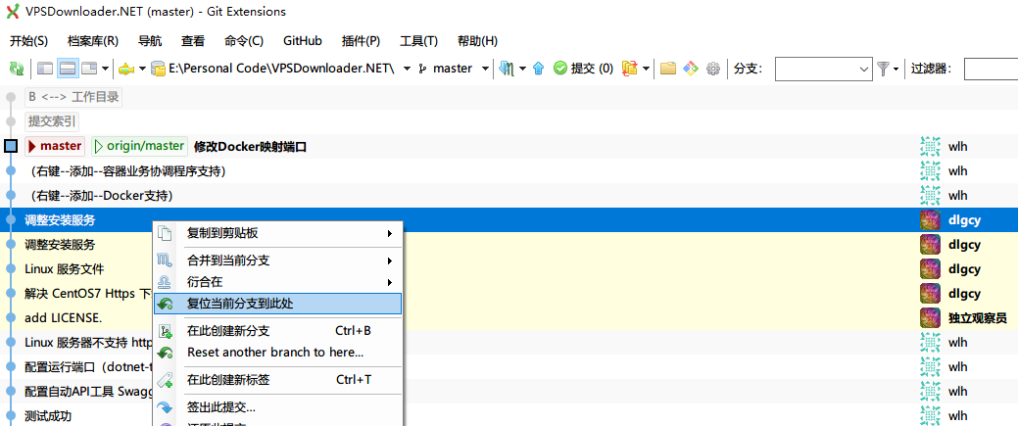The image size is (1018, 426).
Task: Toggle the left panel layout icon
Action: [x=45, y=69]
